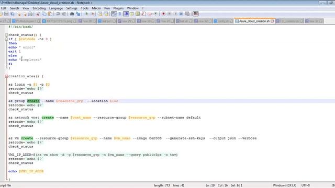Click the Save All toolbar icon

tap(13, 14)
